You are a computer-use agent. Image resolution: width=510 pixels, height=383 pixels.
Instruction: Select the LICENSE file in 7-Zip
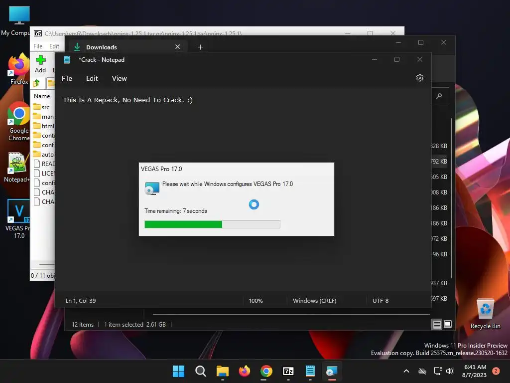click(x=44, y=173)
